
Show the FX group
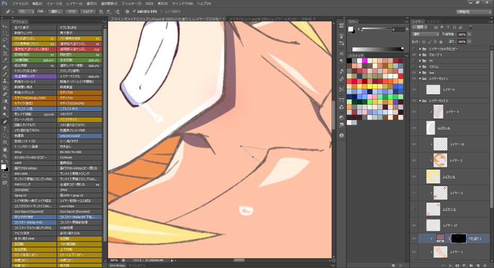click(414, 61)
